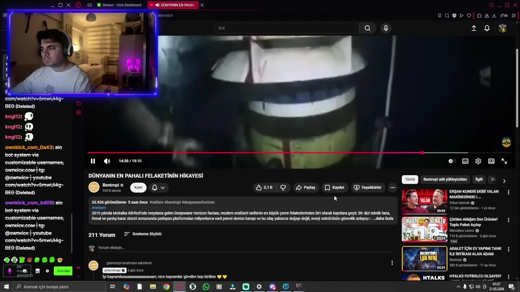Open more actions menu beside Teşekkürler
Screen dimensions: 520x292
392,187
